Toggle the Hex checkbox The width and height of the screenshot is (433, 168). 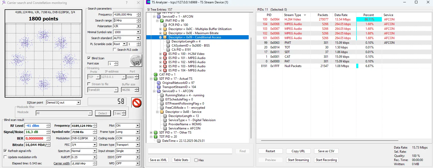tap(196, 160)
